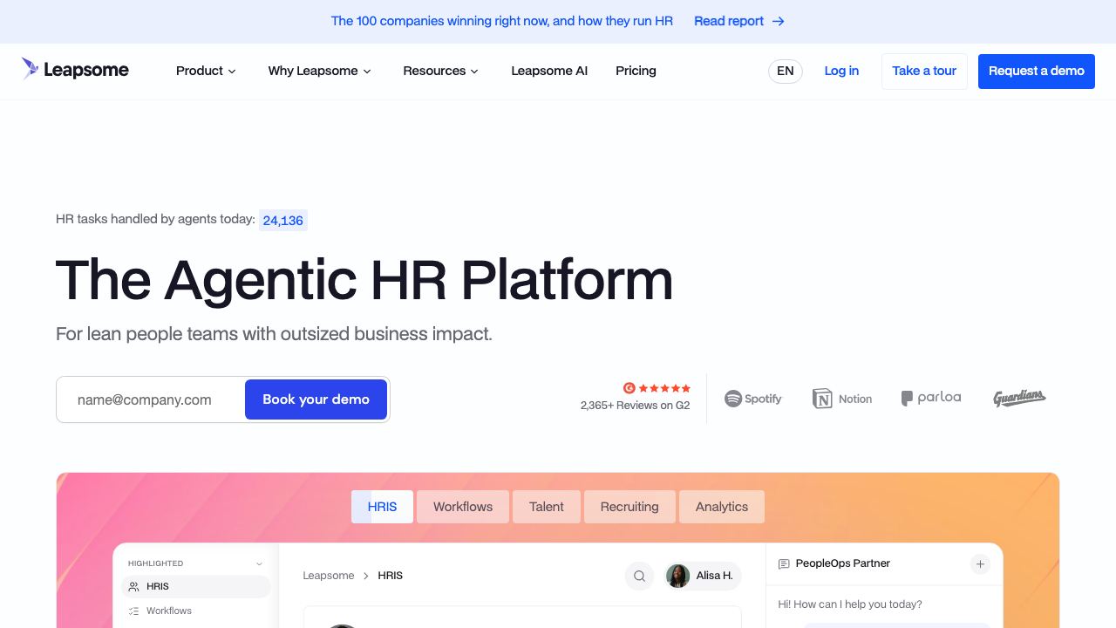Click the Leapsome logo in the navbar
1116x628 pixels.
pyautogui.click(x=75, y=70)
